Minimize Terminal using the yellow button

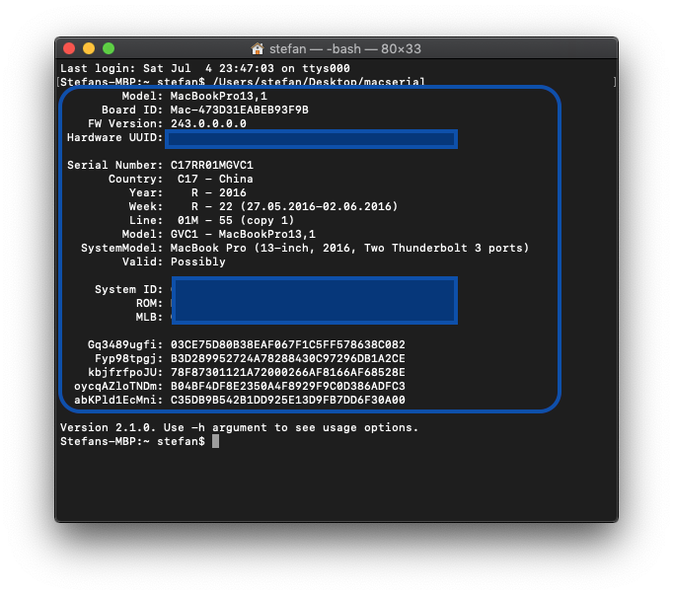(x=89, y=48)
